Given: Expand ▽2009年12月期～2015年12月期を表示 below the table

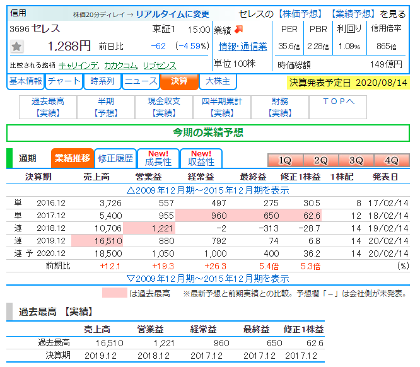Looking at the screenshot, I should click(x=208, y=279).
